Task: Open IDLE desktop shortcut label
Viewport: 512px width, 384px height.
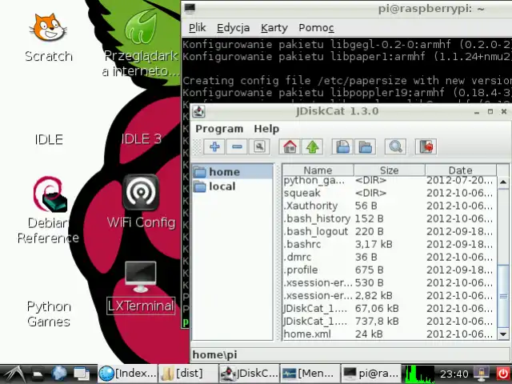Action: pyautogui.click(x=49, y=139)
